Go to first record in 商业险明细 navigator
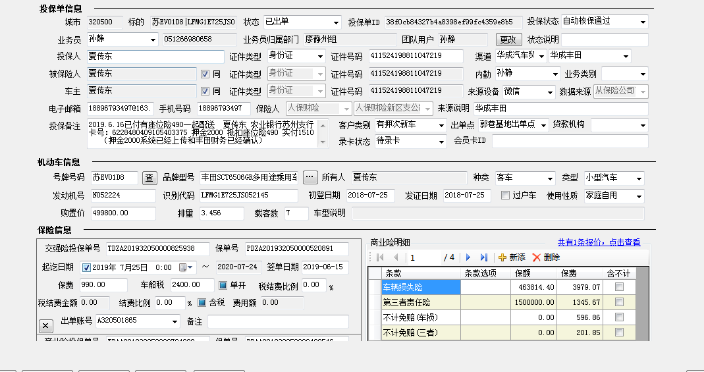Screen dimensions: 704x372 (x=380, y=257)
